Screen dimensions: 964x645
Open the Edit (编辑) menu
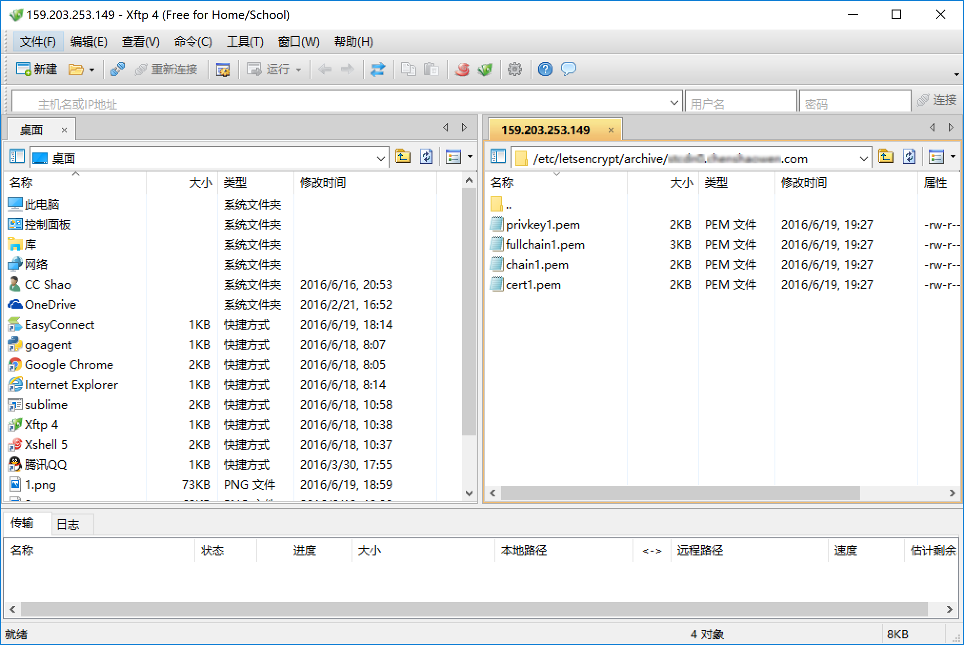[89, 42]
